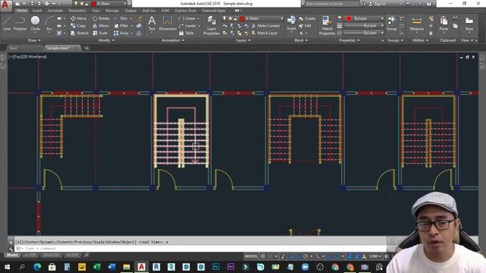The image size is (486, 273).
Task: Click the Create block button
Action: [x=307, y=18]
